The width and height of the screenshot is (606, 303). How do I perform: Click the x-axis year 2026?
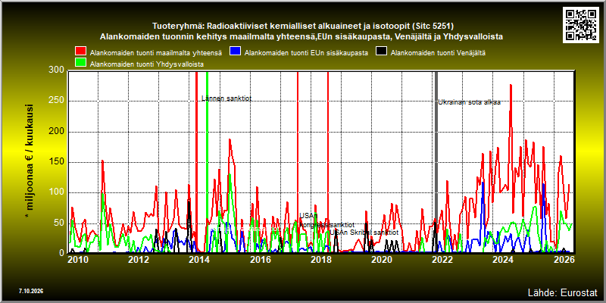point(564,260)
